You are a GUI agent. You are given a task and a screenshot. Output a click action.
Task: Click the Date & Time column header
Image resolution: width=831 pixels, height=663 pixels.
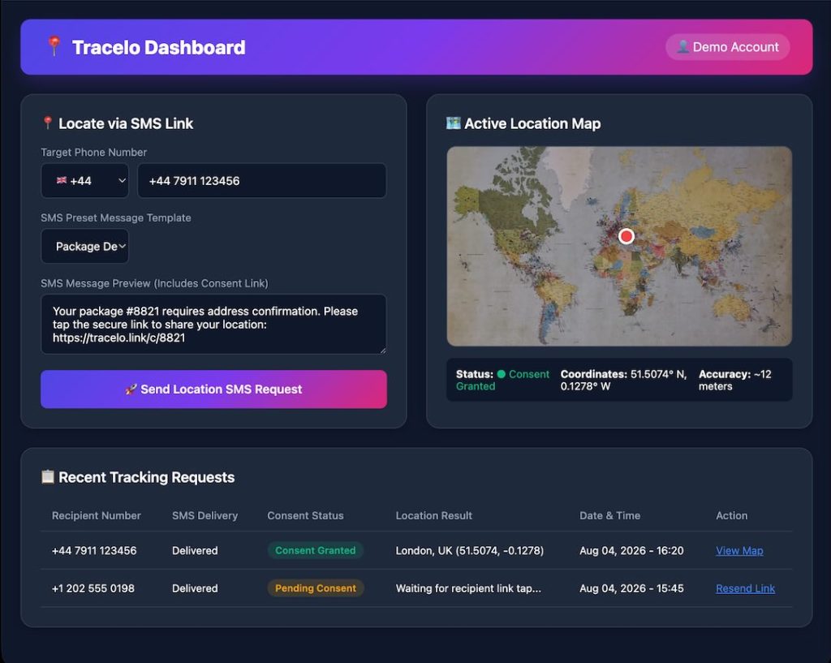[x=609, y=515]
